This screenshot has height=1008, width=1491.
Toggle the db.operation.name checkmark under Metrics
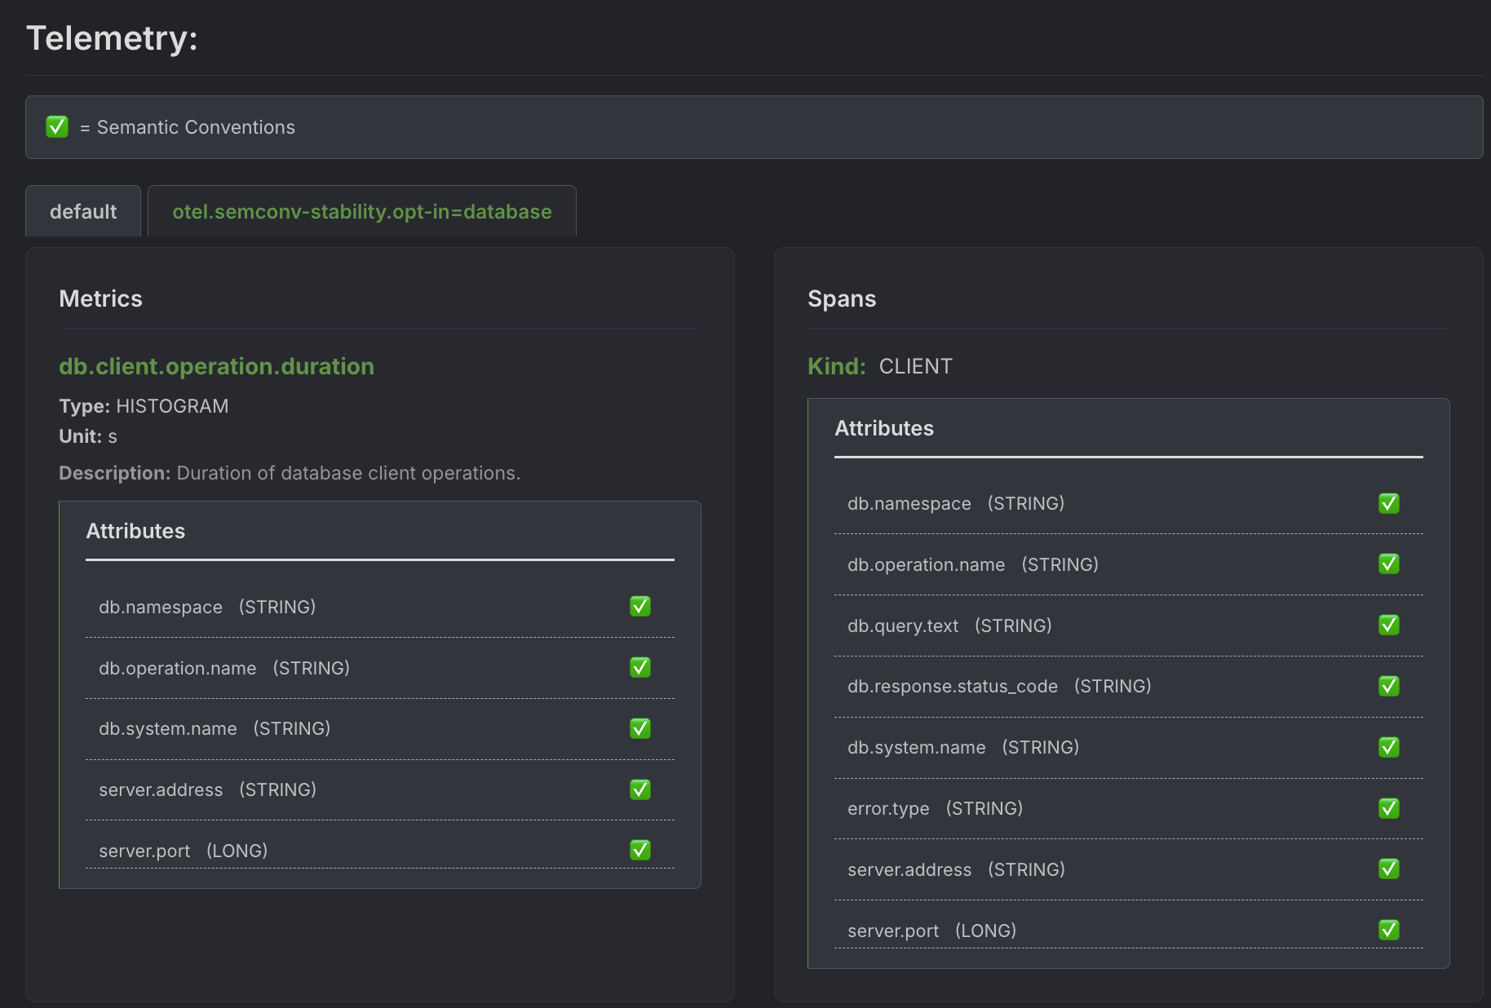640,667
